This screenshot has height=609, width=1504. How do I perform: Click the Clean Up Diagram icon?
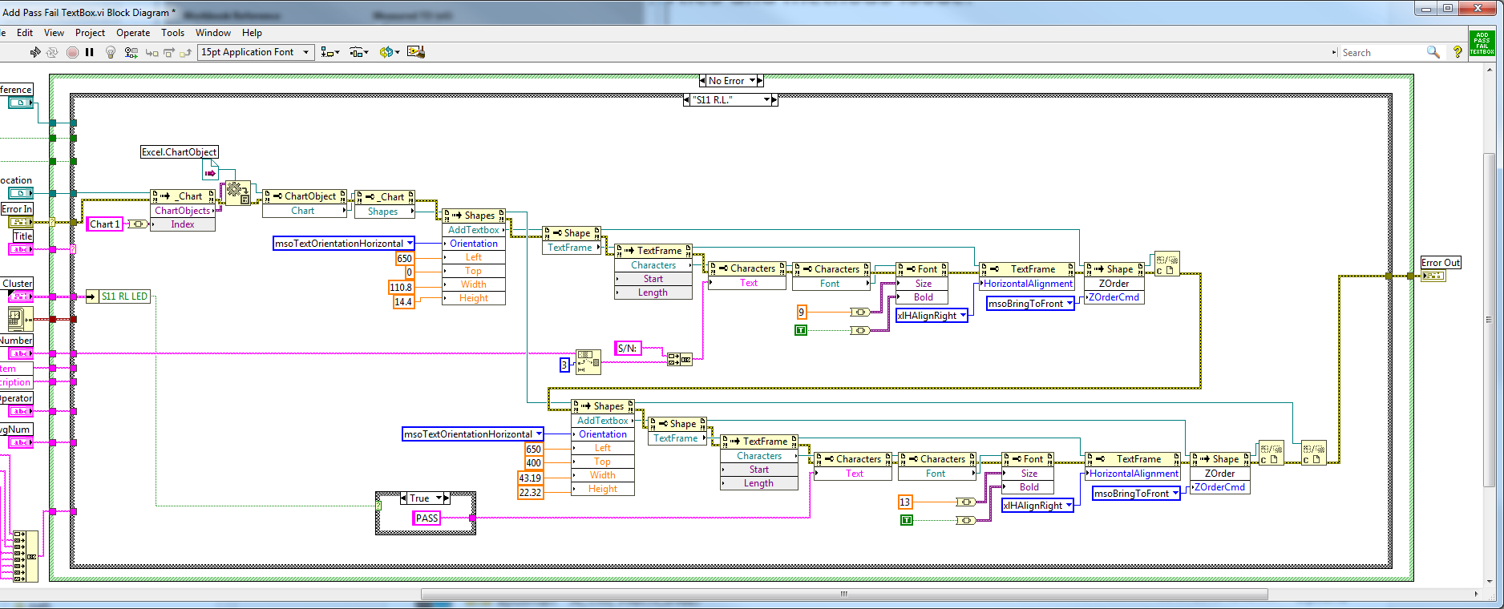[415, 52]
